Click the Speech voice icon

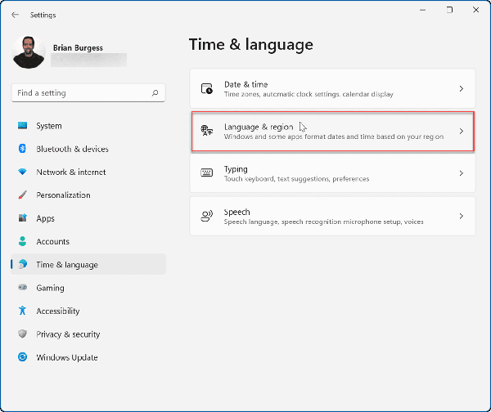pos(207,216)
